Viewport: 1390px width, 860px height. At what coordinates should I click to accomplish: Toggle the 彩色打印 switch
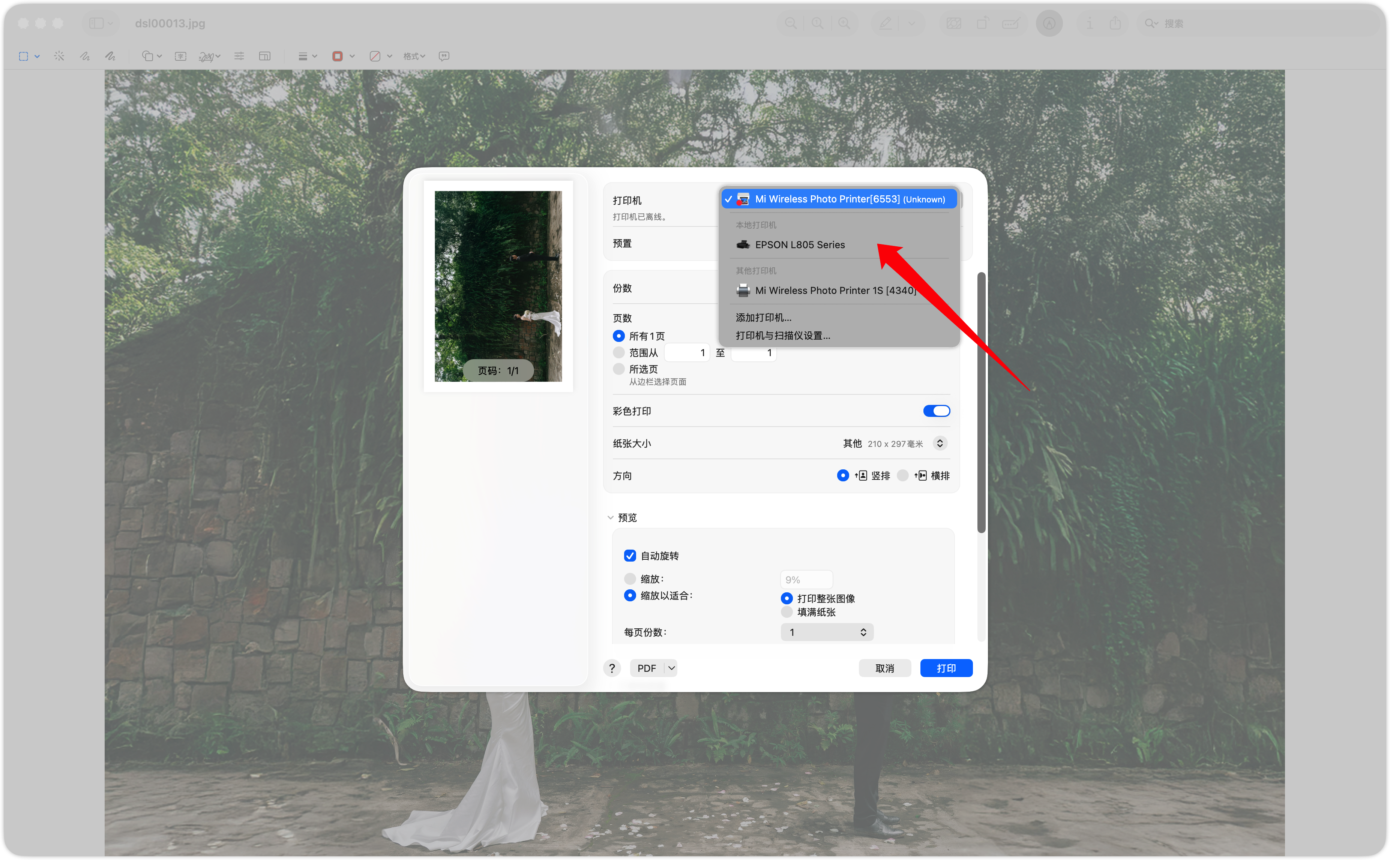936,411
